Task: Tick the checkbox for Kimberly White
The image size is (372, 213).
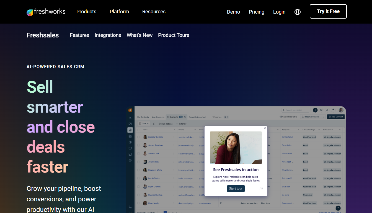Action: point(139,170)
